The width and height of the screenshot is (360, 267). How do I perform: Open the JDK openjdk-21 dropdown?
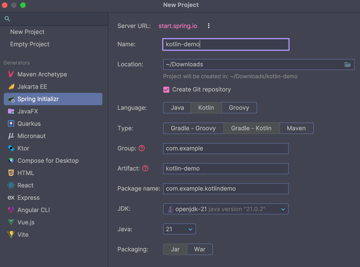point(226,209)
